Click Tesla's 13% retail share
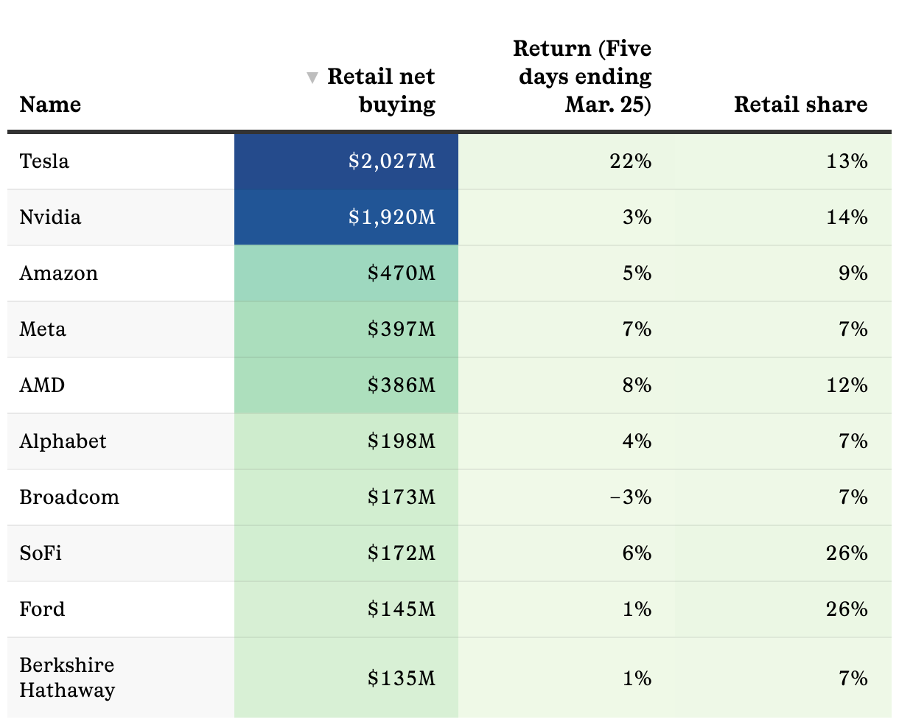Viewport: 899px width, 725px height. click(847, 161)
